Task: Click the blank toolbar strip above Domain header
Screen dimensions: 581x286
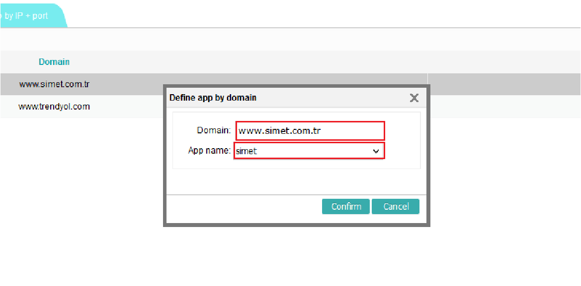Action: (x=288, y=39)
